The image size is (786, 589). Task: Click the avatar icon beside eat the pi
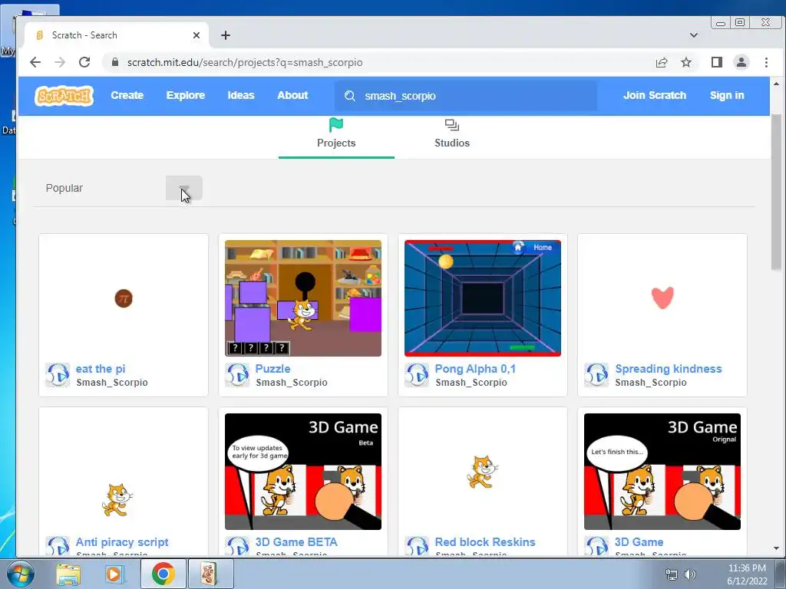58,375
